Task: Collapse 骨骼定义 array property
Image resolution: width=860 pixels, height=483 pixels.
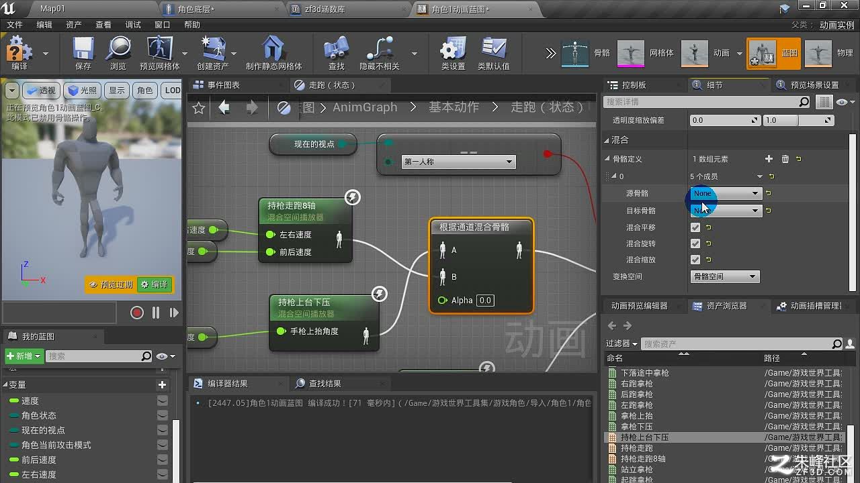Action: pos(608,159)
